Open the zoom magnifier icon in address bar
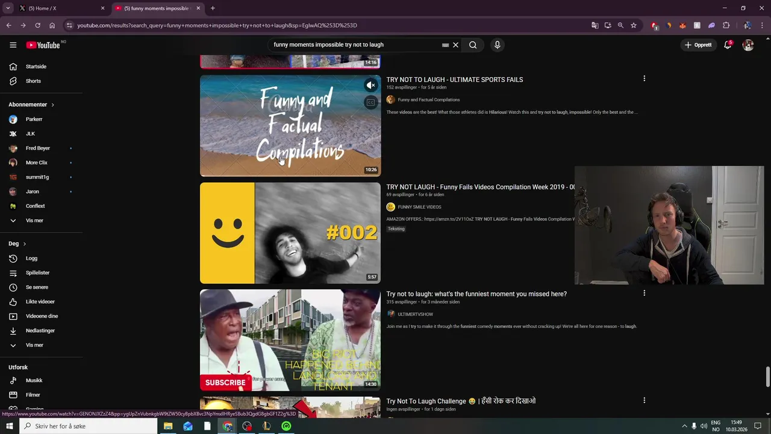Viewport: 771px width, 434px height. pos(620,25)
